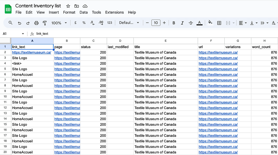Toggle italic formatting
Screen dimensions: 278x155
[x=182, y=23]
